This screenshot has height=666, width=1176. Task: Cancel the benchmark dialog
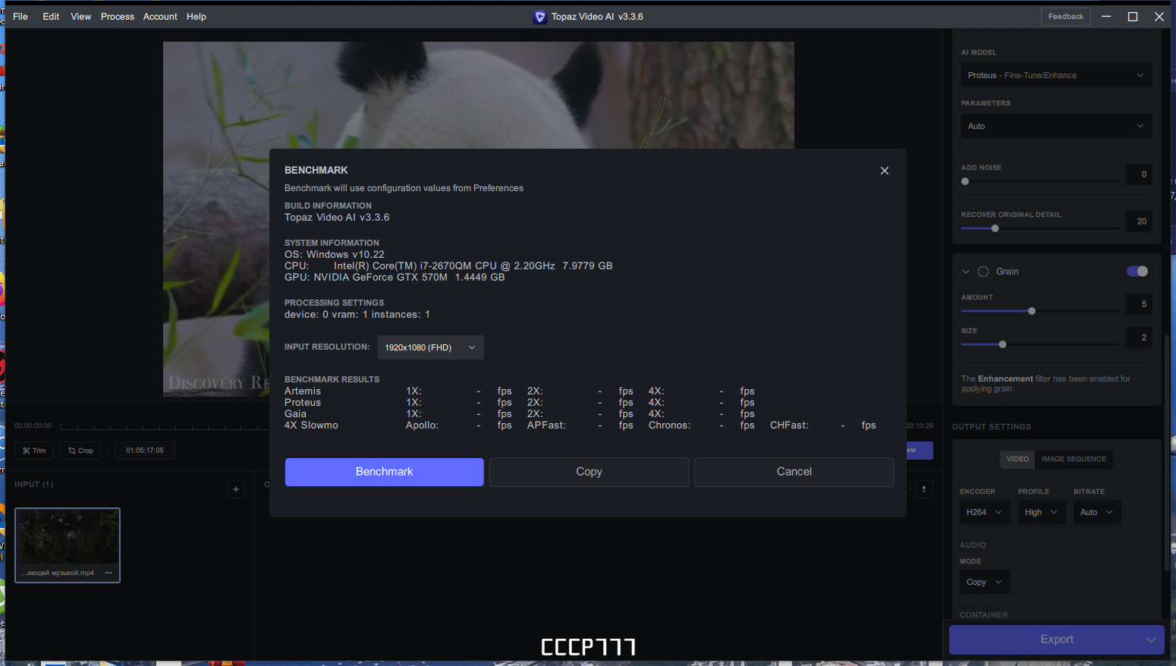[794, 472]
